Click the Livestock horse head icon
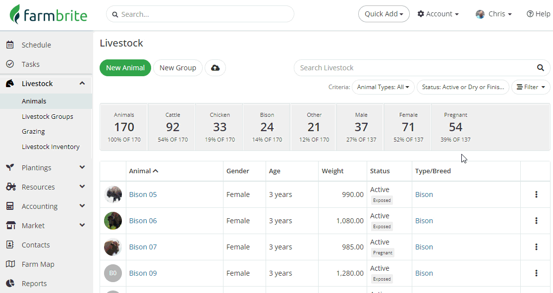The image size is (553, 293). tap(10, 84)
